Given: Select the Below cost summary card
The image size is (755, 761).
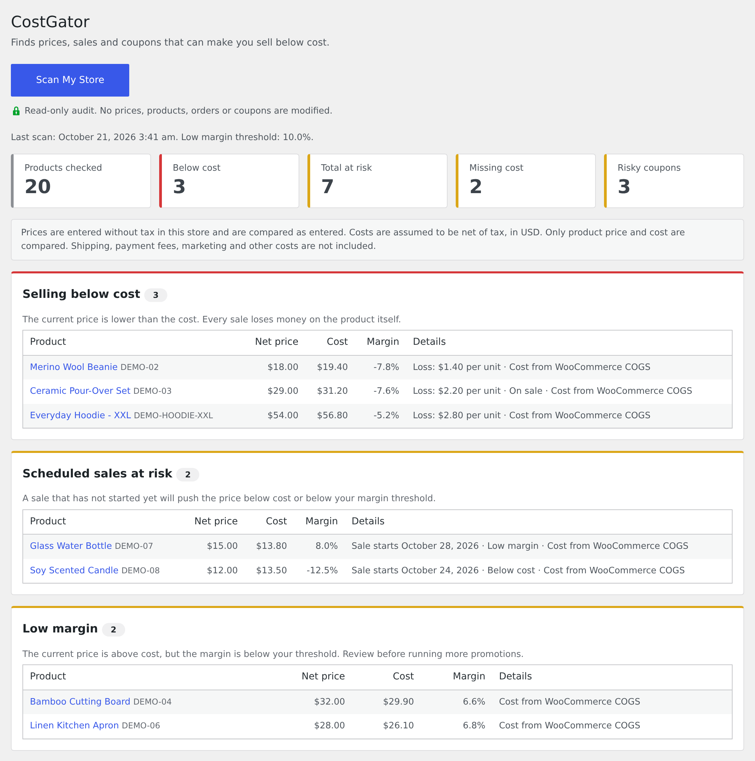Looking at the screenshot, I should pos(229,181).
